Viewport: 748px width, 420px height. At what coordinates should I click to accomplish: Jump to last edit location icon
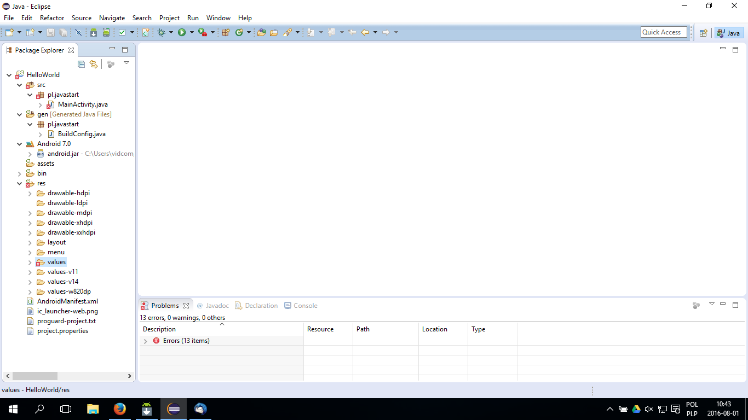[352, 32]
